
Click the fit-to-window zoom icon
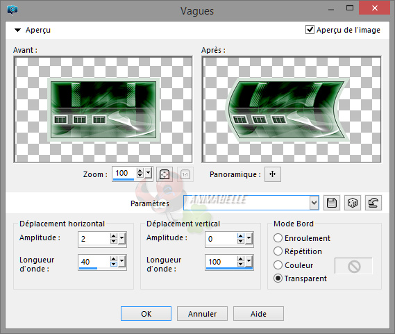[x=165, y=174]
